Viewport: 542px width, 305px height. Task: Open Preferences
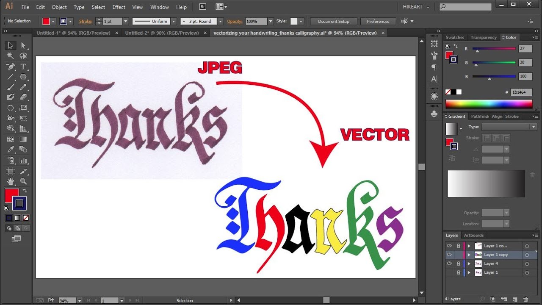(378, 21)
